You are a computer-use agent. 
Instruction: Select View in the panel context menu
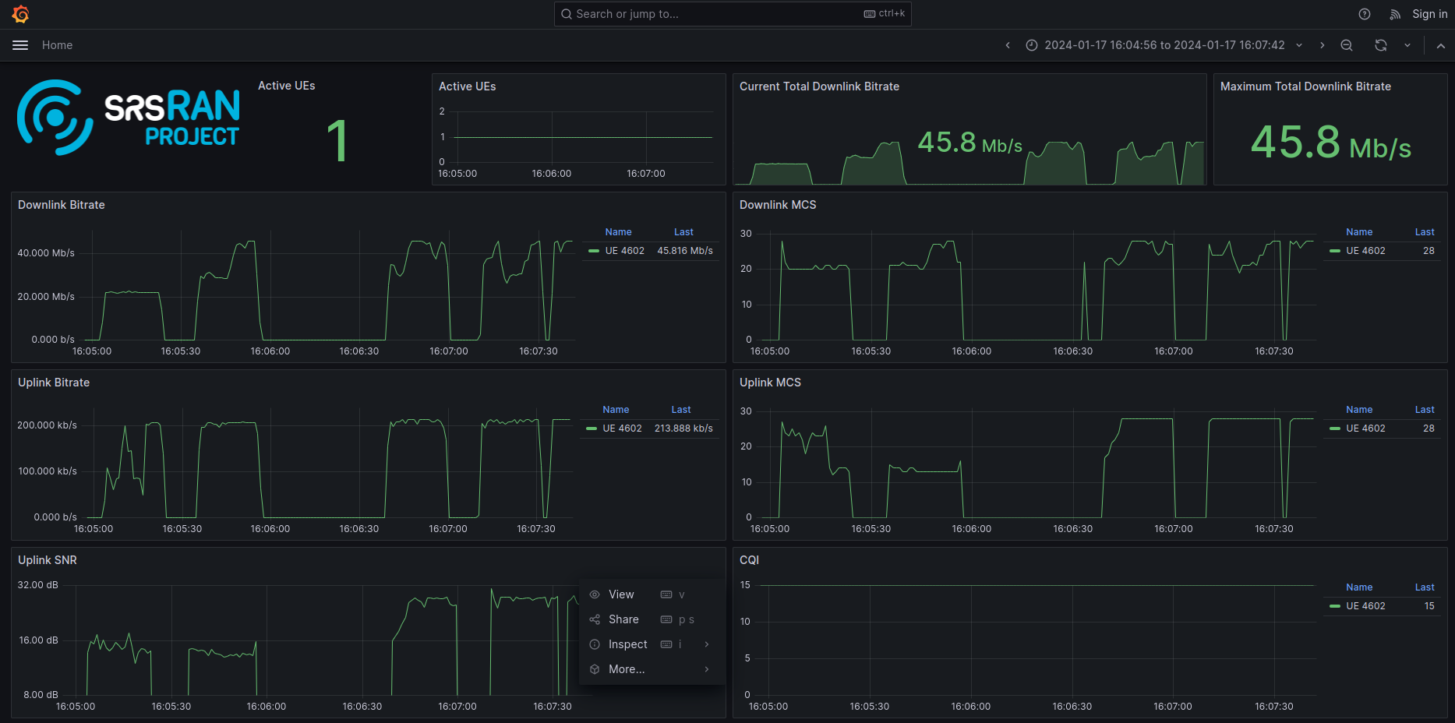[621, 594]
